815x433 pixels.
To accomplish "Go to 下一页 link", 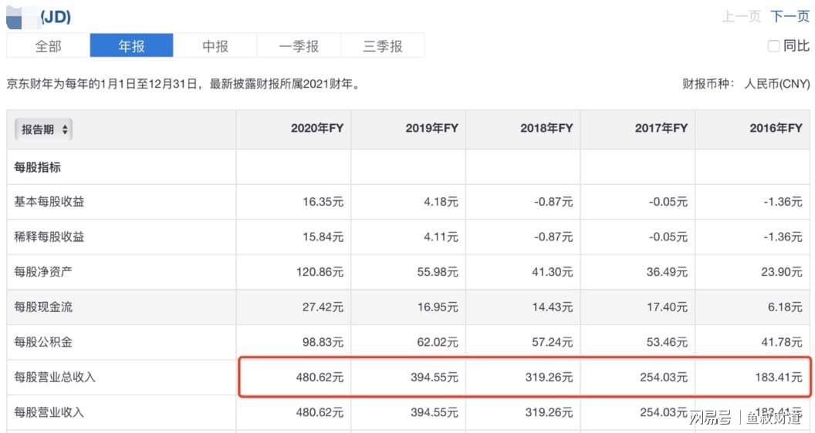I will pos(790,16).
